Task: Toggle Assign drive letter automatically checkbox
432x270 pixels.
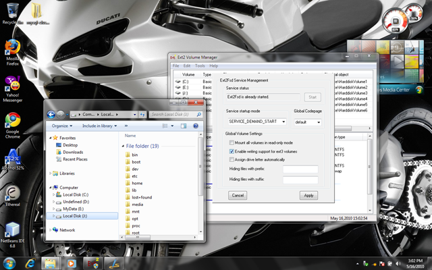Action: coord(232,159)
